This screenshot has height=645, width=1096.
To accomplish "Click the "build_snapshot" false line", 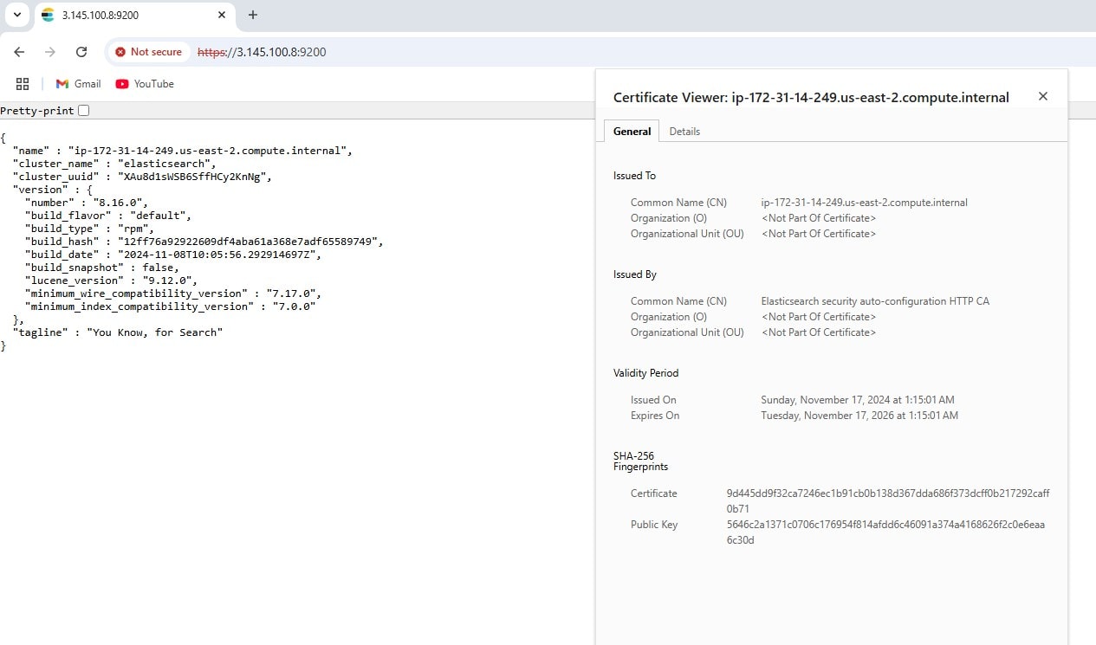I will (x=102, y=268).
